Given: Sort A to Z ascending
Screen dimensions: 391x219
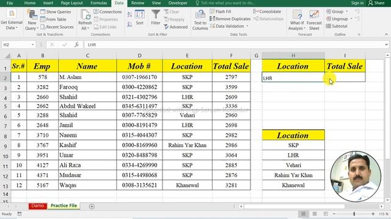Looking at the screenshot, I should click(x=130, y=15).
